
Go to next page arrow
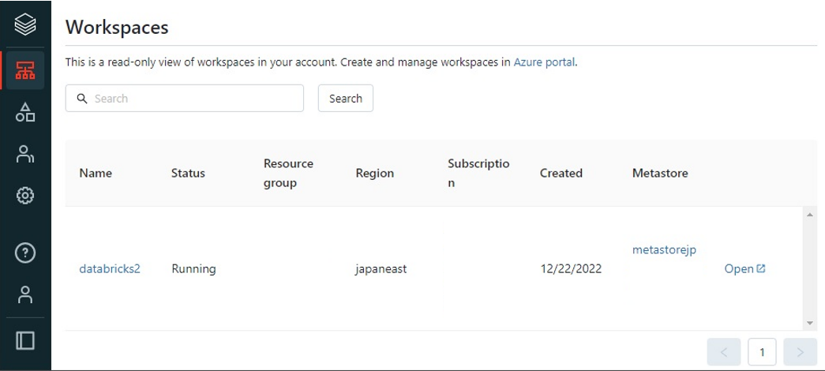(x=800, y=352)
